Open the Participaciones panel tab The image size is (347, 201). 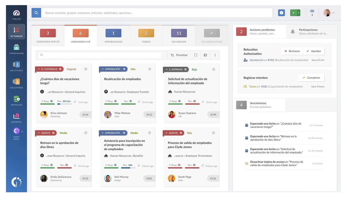311,31
